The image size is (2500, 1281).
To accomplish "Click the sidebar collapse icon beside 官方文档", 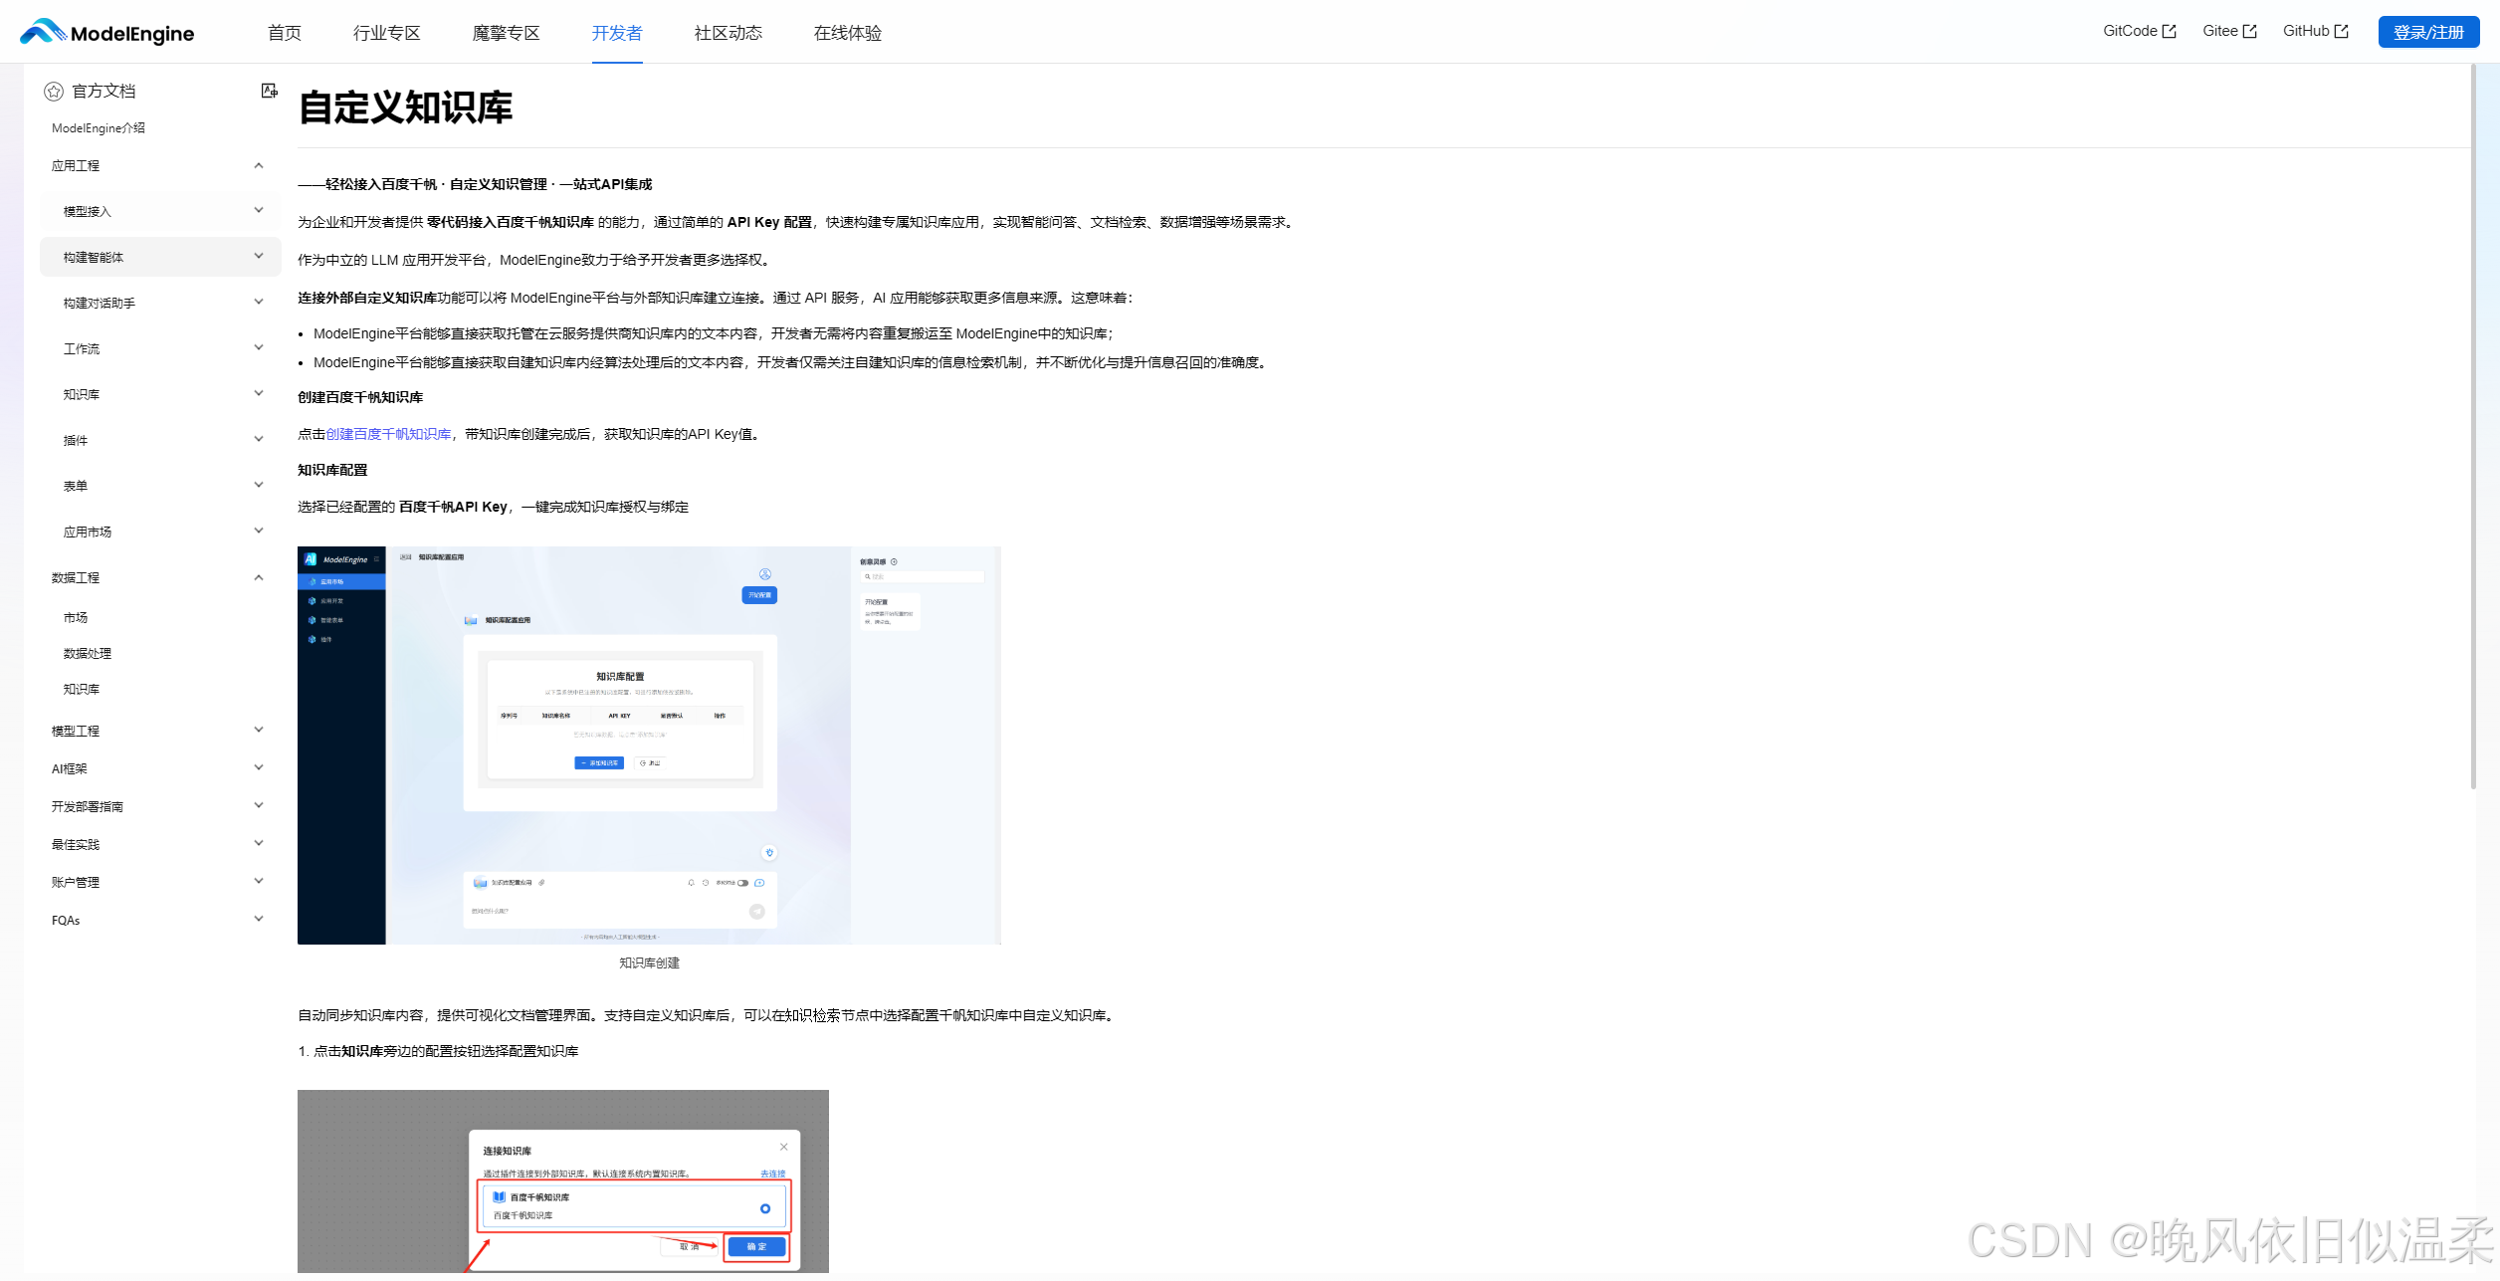I will point(269,91).
